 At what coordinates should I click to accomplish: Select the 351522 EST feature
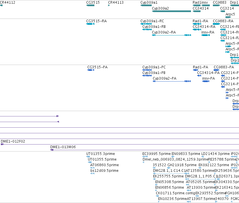[x=154, y=168]
